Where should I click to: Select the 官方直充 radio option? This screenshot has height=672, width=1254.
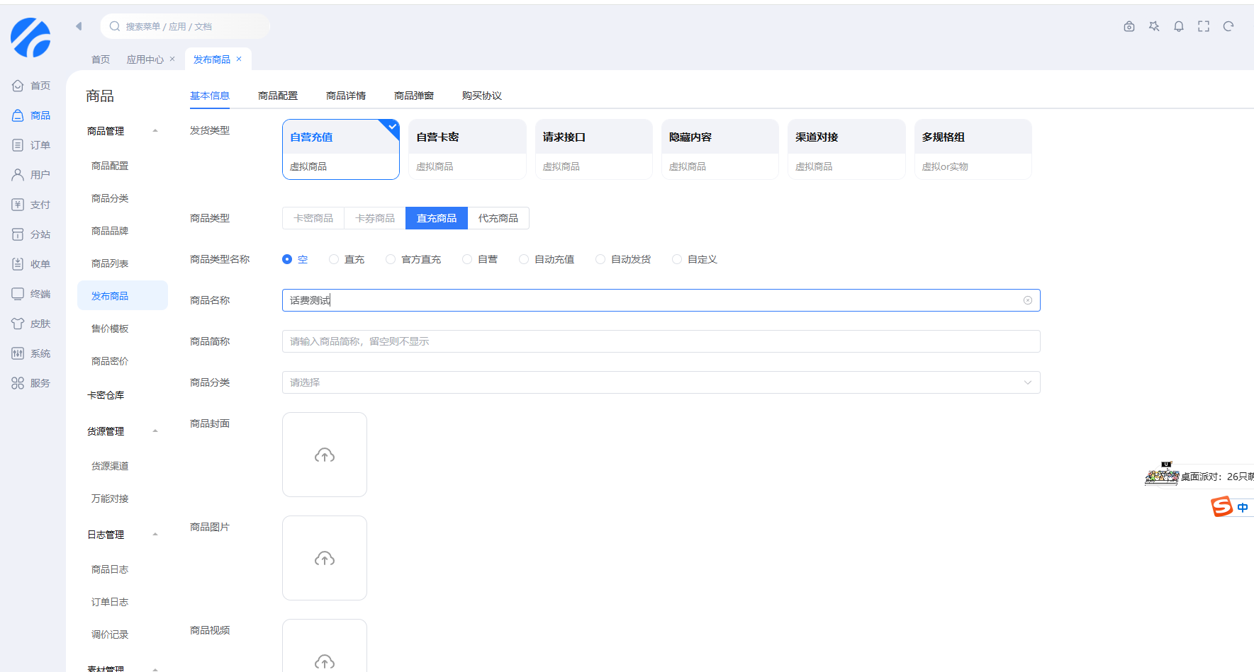click(391, 259)
